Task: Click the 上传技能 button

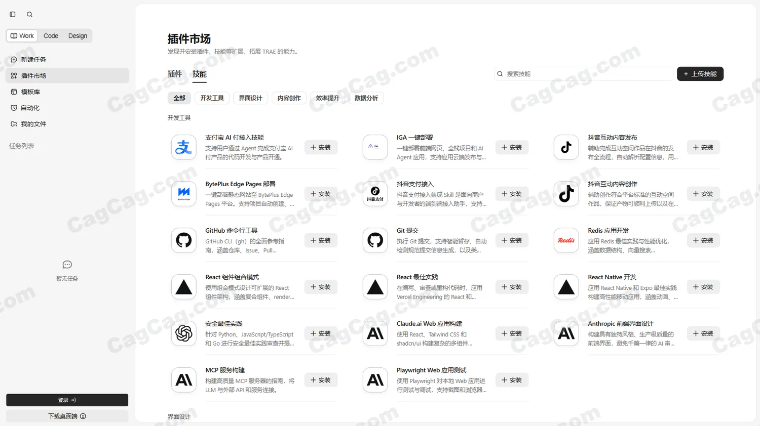Action: (x=700, y=74)
